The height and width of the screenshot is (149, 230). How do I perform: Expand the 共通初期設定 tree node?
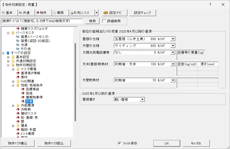coord(8,61)
